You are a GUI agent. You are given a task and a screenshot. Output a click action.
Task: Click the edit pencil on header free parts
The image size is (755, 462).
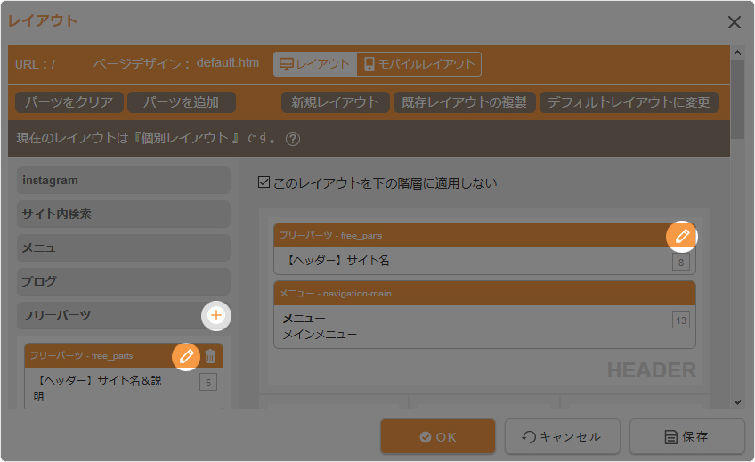pyautogui.click(x=682, y=236)
